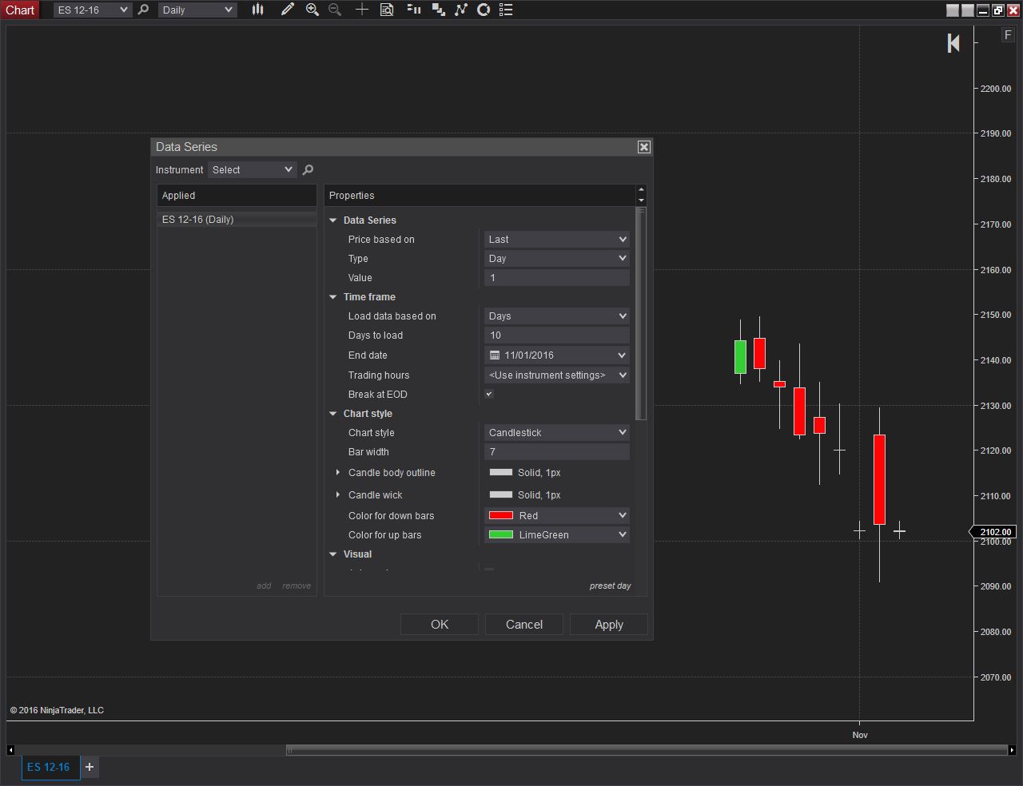The height and width of the screenshot is (786, 1023).
Task: Open the Instrument Select dropdown
Action: click(x=253, y=169)
